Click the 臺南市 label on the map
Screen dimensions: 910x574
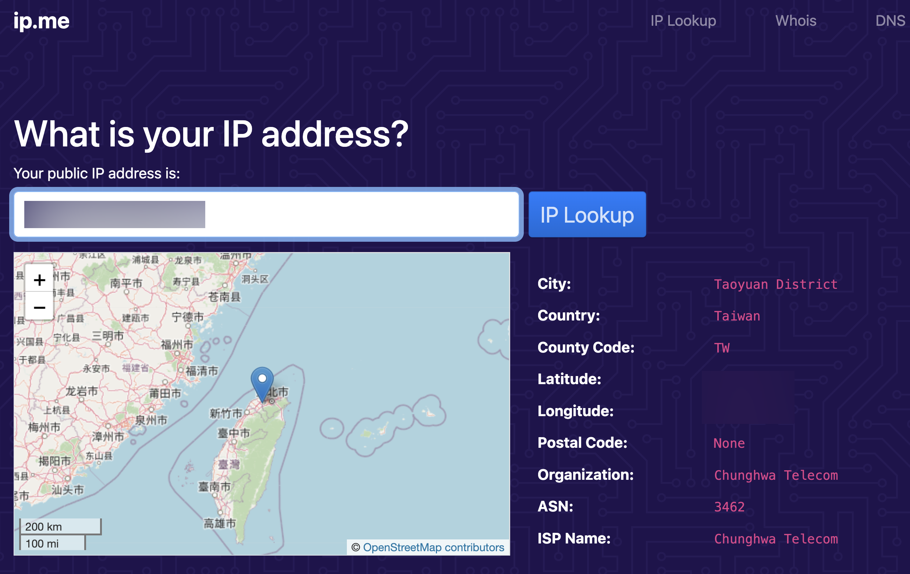(x=214, y=487)
